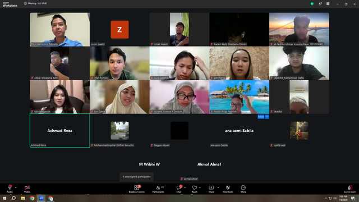
Task: Open the Participants list
Action: click(x=158, y=189)
